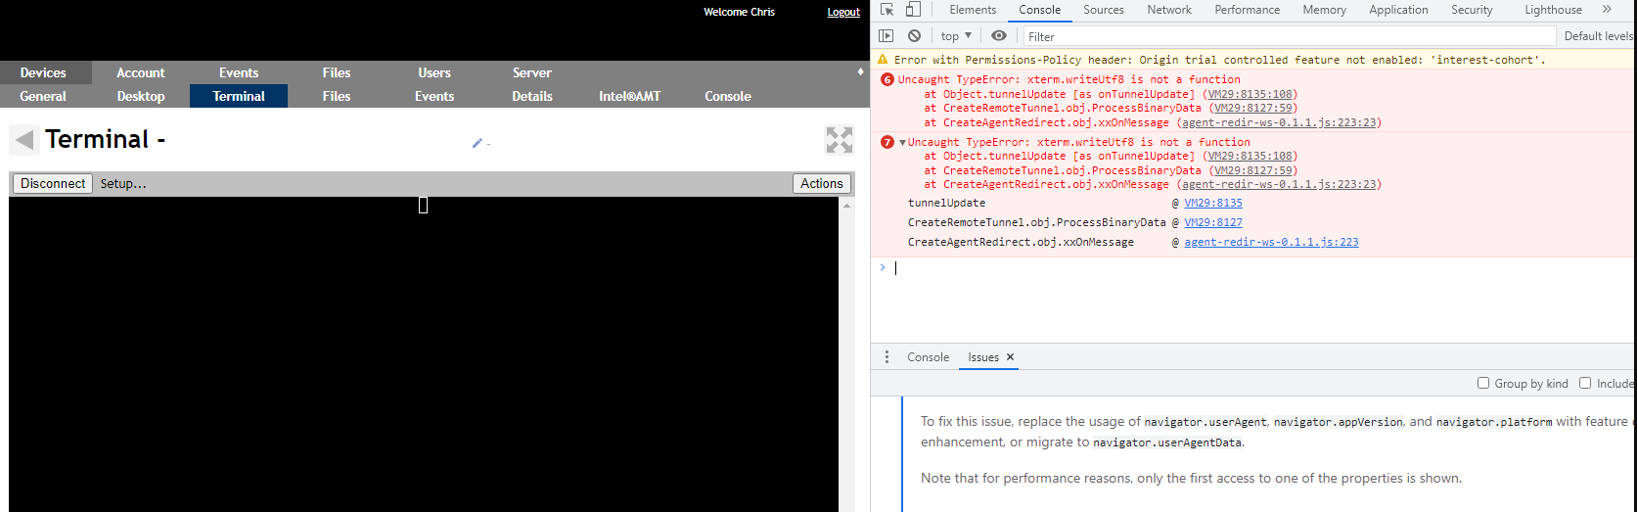Switch to Desktop device tab
Screen dimensions: 1637x512
coord(141,96)
